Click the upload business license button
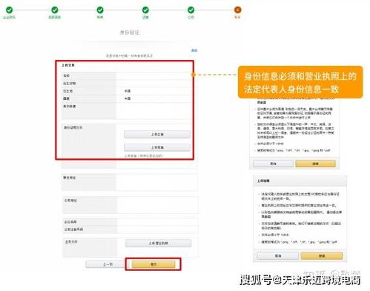Screen dimensions: 370x291 (x=158, y=243)
